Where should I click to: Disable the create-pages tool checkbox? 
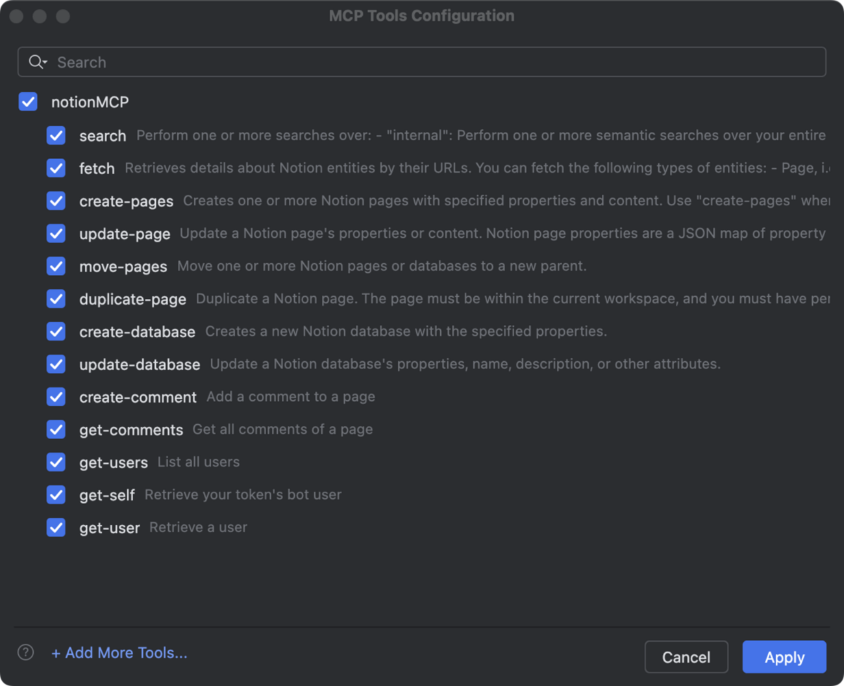click(x=56, y=201)
